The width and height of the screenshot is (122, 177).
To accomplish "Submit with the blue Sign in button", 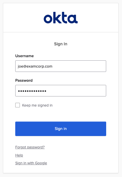I will tap(61, 129).
